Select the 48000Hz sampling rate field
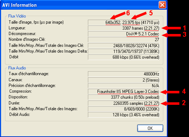This screenshot has width=189, height=137. click(x=124, y=74)
